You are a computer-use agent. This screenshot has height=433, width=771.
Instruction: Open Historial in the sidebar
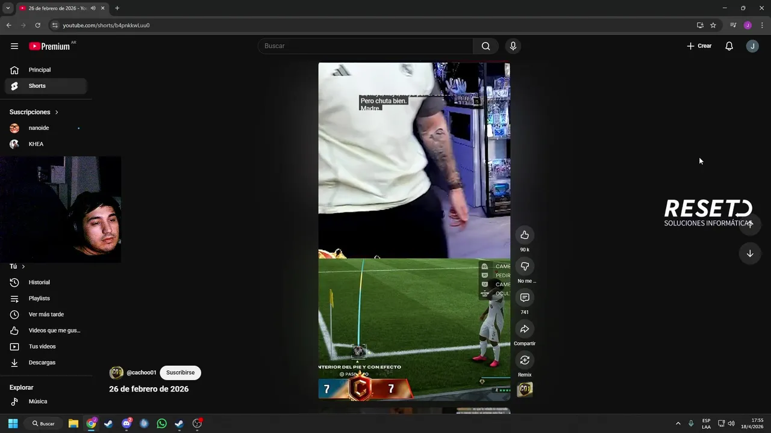point(46,283)
